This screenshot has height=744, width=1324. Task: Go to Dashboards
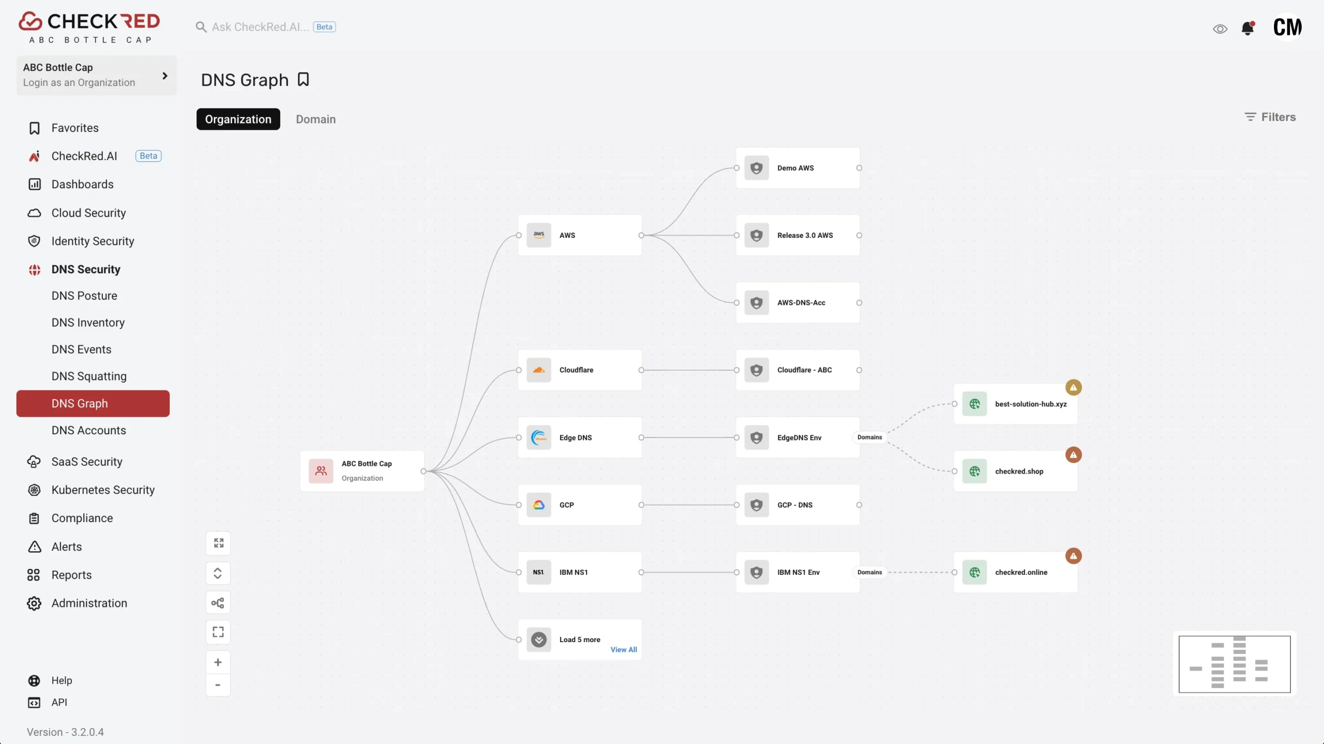(x=82, y=185)
